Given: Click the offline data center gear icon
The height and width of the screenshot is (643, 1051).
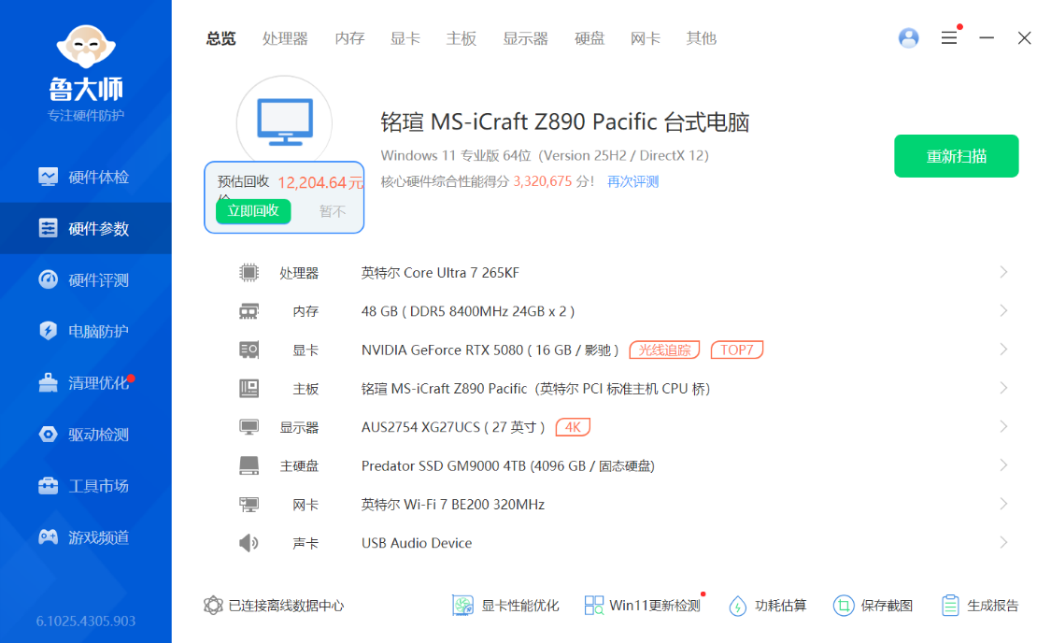Looking at the screenshot, I should click(213, 606).
